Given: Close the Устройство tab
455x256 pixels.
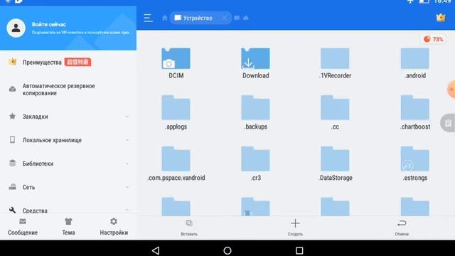Looking at the screenshot, I should tap(225, 18).
